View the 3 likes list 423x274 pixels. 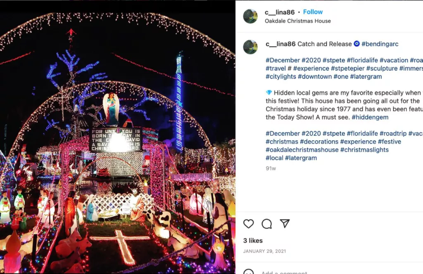pos(253,241)
